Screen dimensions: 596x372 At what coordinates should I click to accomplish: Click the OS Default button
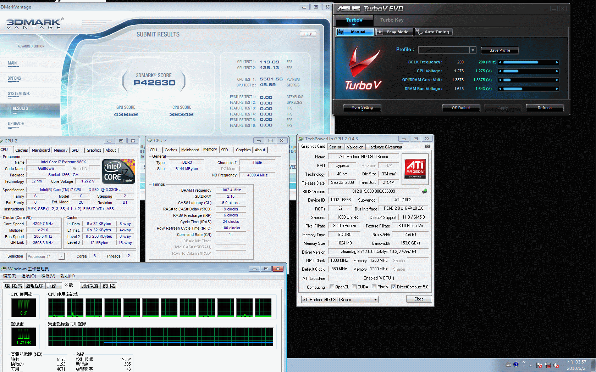pyautogui.click(x=461, y=108)
